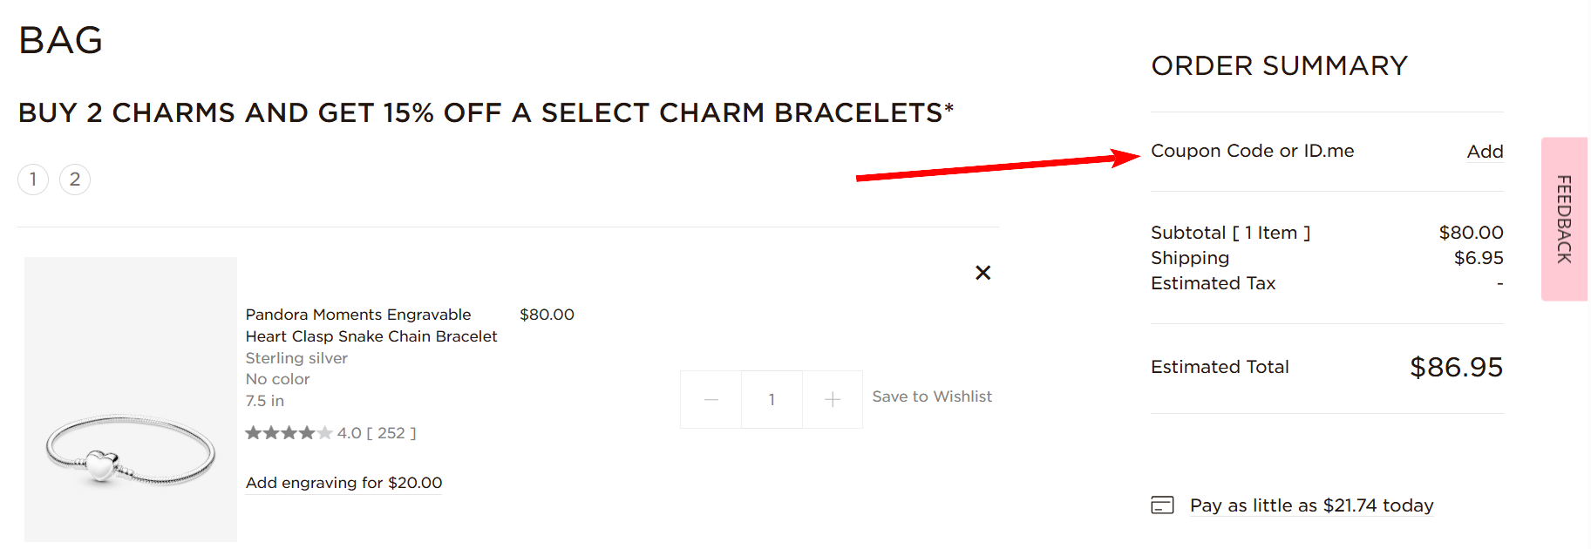Open Pay as little as $21.74 today
The width and height of the screenshot is (1591, 549).
tap(1311, 505)
